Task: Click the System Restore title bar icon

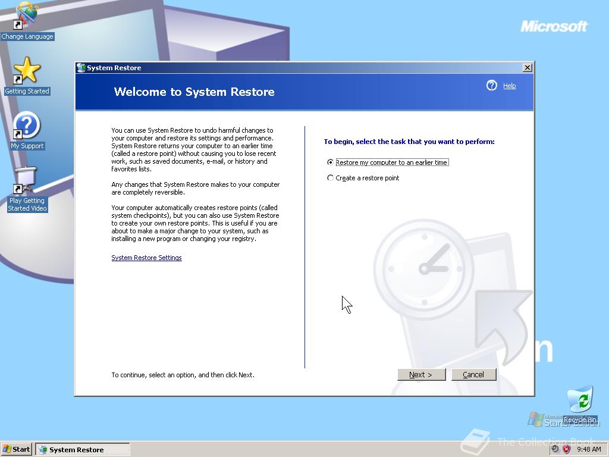Action: [81, 68]
